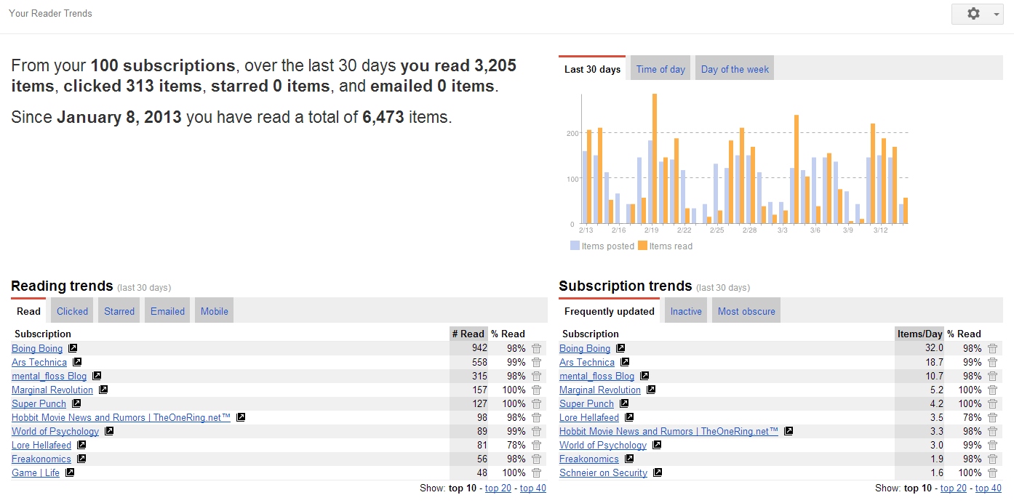
Task: Trash icon for World of Psychology, Subscription trends
Action: pyautogui.click(x=992, y=446)
